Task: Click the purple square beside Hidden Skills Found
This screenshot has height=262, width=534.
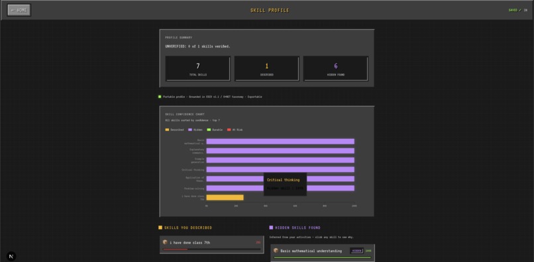Action: pyautogui.click(x=271, y=228)
